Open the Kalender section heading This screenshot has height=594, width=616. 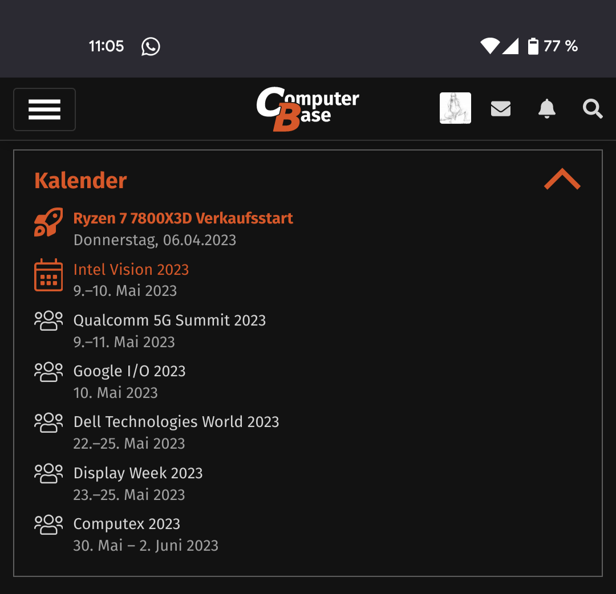tap(80, 180)
